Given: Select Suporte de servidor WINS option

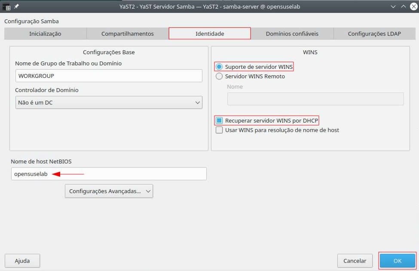Looking at the screenshot, I should pos(220,67).
